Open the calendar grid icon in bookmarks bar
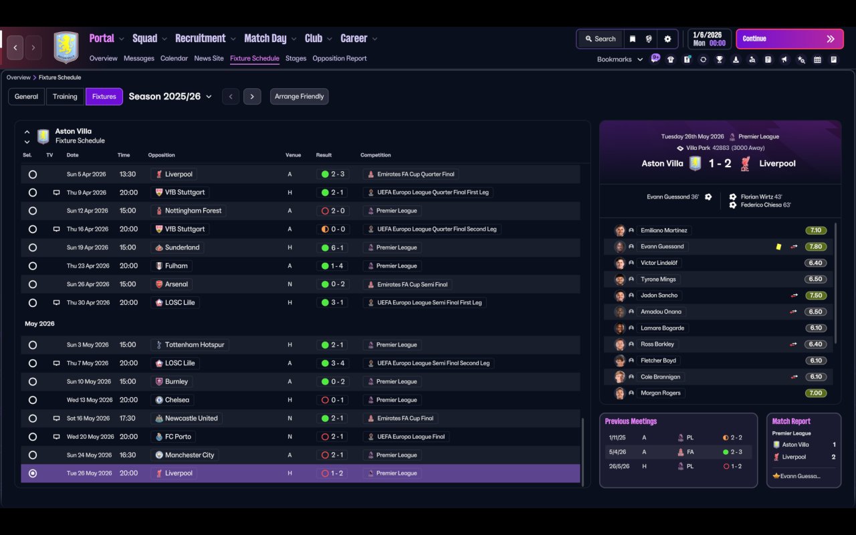Viewport: 856px width, 535px height. click(x=817, y=60)
